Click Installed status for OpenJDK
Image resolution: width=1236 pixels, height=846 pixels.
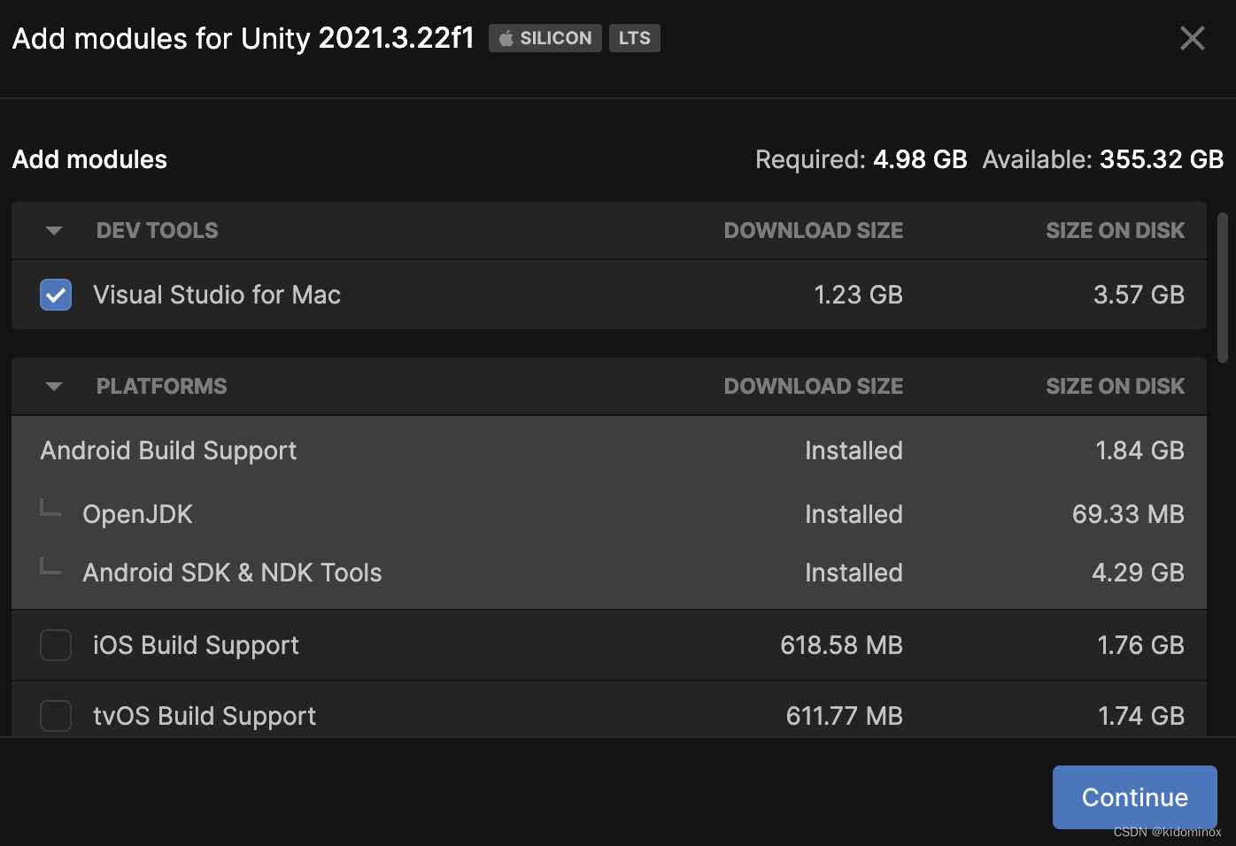tap(854, 514)
